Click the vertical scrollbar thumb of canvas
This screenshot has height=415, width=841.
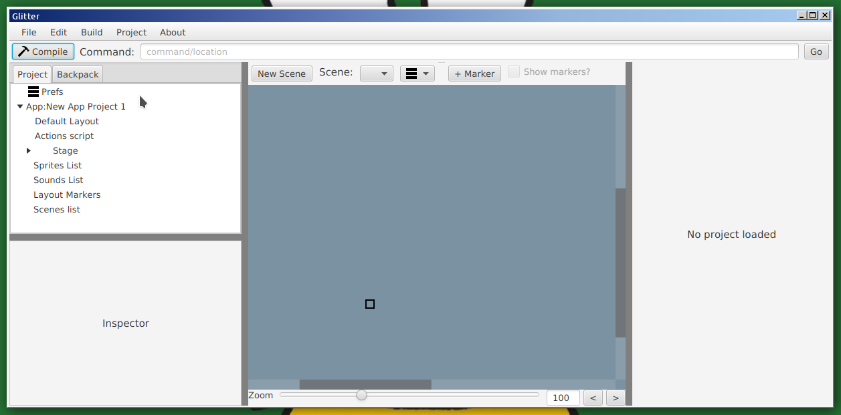[x=620, y=263]
